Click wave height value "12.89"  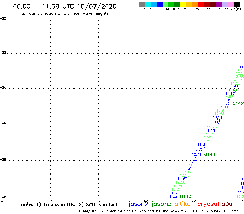191,165
